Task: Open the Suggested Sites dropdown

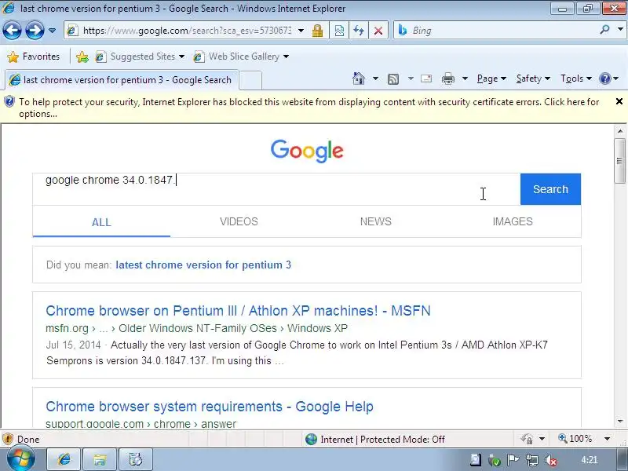Action: [140, 57]
